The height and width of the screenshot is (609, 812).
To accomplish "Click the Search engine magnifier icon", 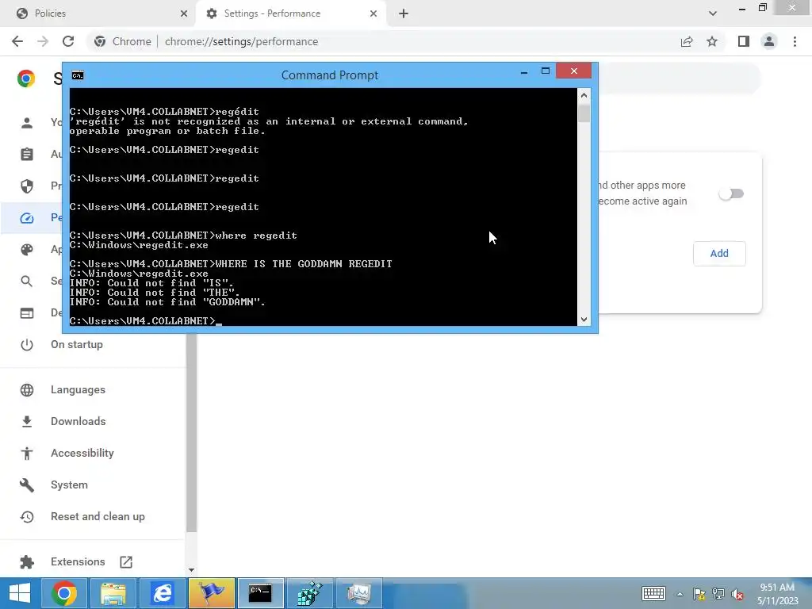I will point(27,282).
